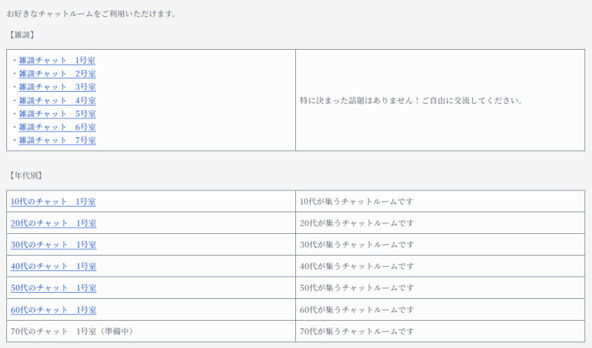Click the 【年代別】 section heading
This screenshot has height=348, width=592.
click(25, 175)
